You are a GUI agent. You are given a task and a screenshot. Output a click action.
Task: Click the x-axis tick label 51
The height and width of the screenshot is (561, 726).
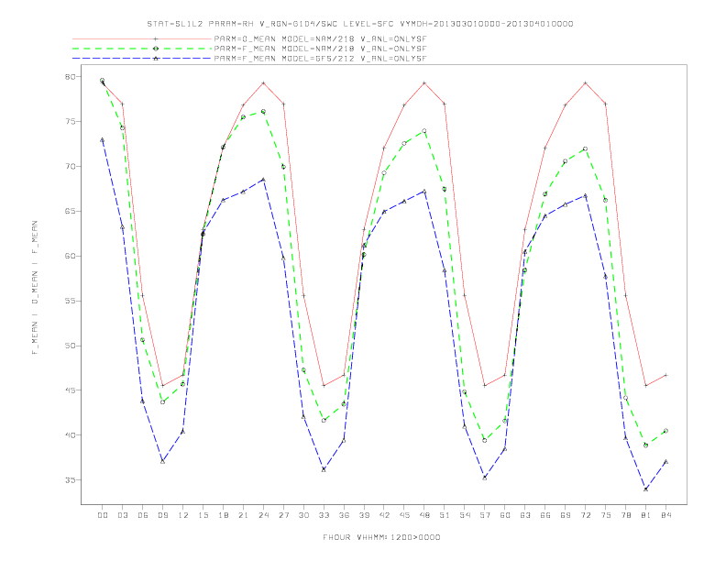point(445,515)
